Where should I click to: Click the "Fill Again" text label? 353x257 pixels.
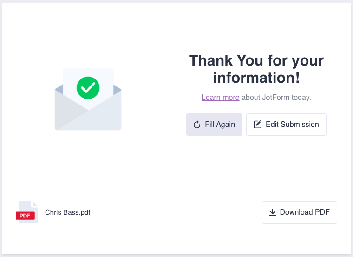(220, 125)
